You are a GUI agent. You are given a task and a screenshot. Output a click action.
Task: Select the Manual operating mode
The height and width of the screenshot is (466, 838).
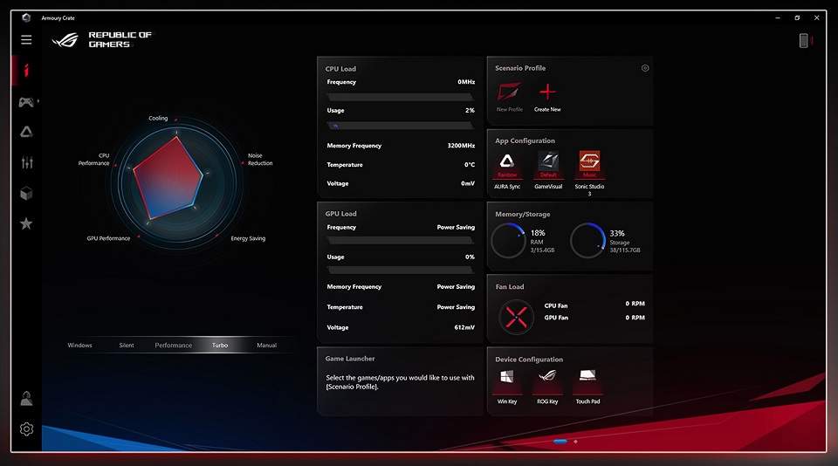pyautogui.click(x=266, y=346)
